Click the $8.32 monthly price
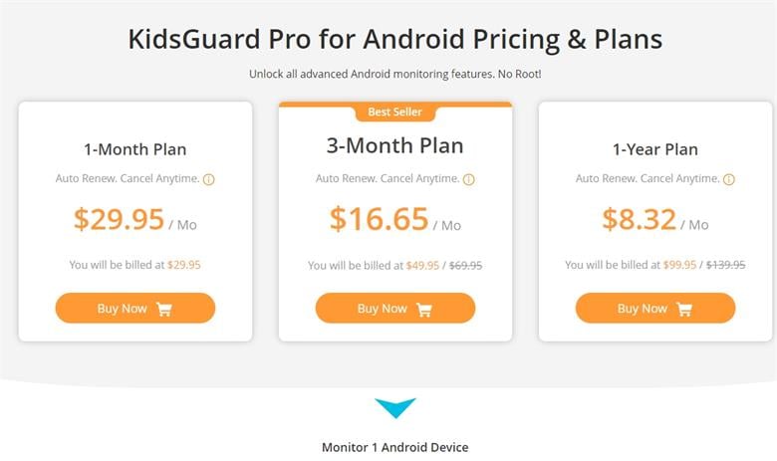 (x=639, y=219)
